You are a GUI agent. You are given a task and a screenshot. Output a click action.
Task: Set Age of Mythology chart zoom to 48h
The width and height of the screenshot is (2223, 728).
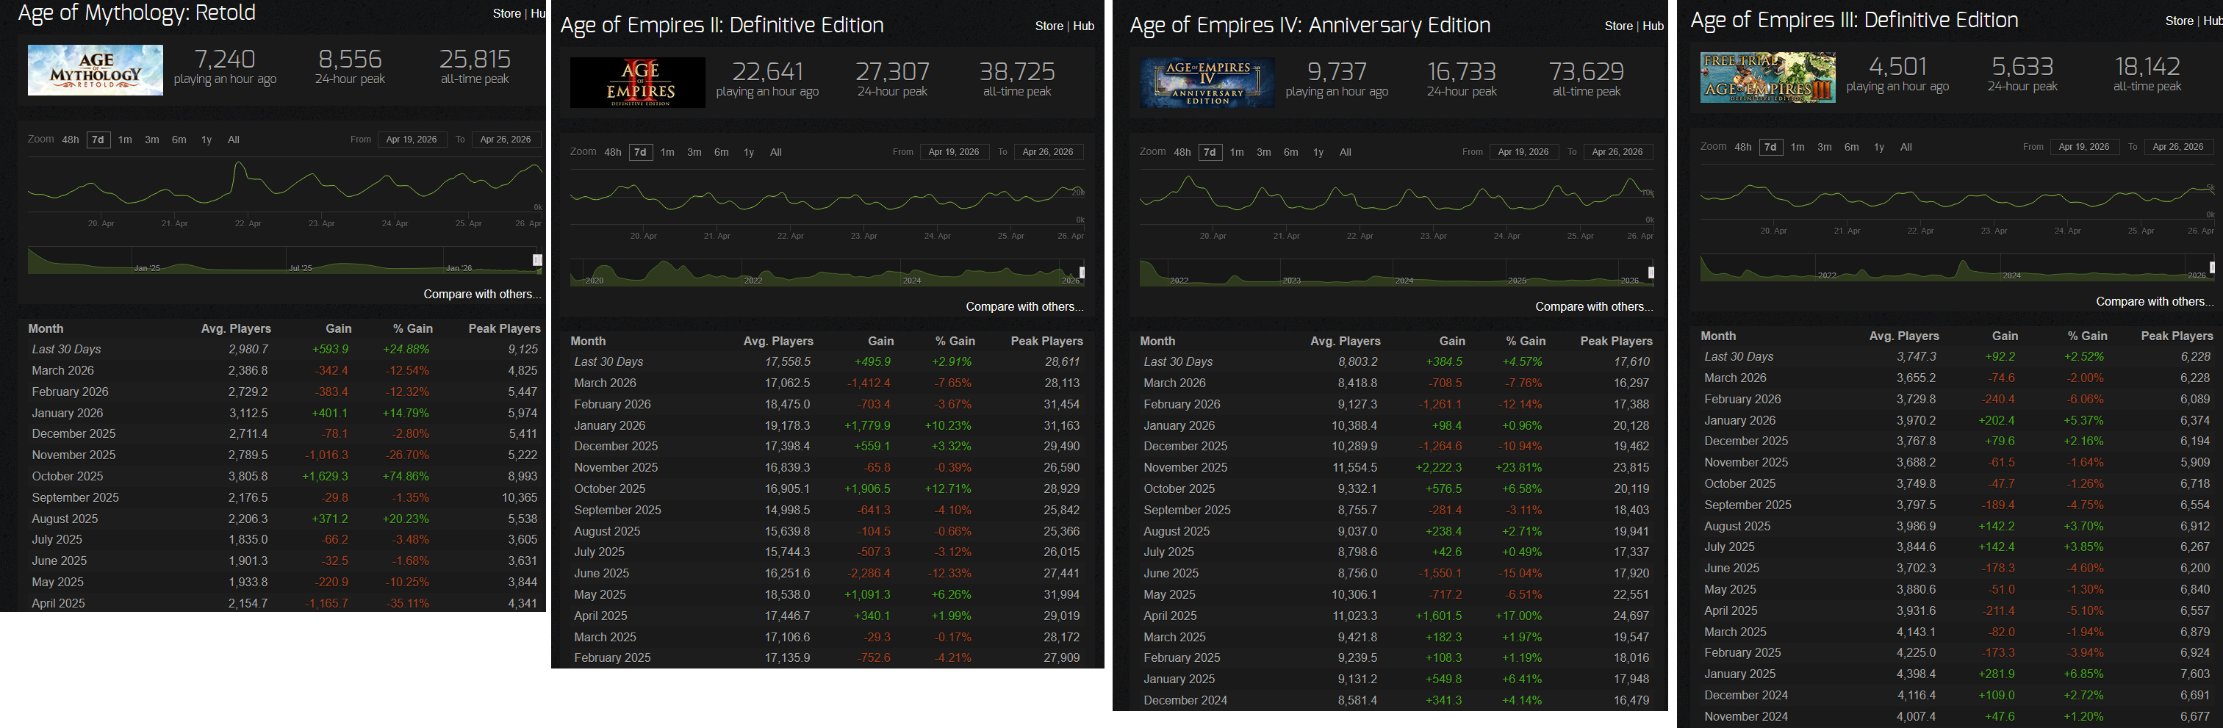click(x=71, y=140)
